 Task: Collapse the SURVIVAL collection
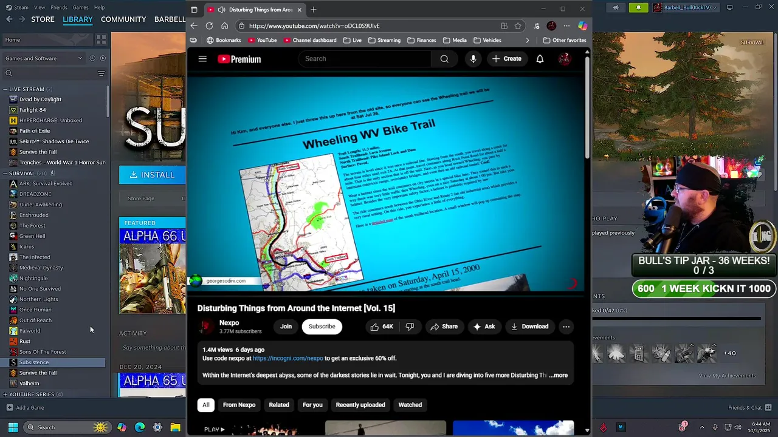click(x=5, y=173)
